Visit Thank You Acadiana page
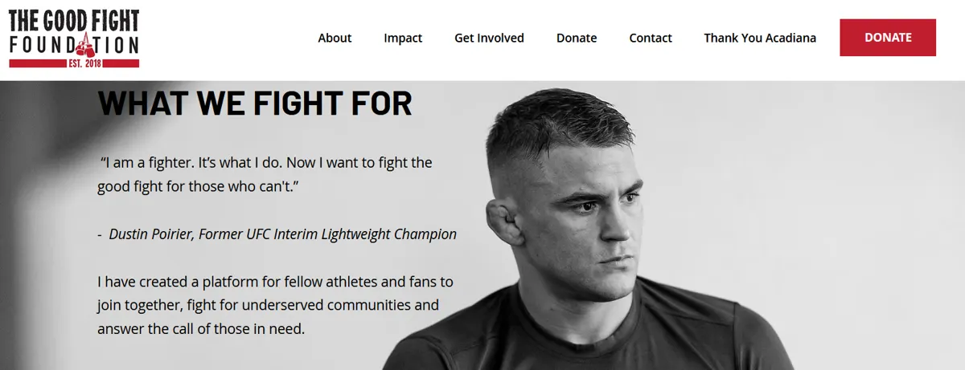Image resolution: width=965 pixels, height=370 pixels. pos(760,38)
